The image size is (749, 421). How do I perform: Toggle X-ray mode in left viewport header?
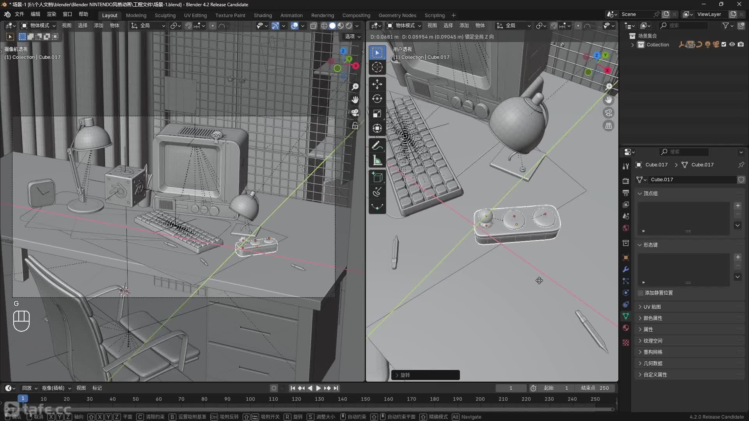pyautogui.click(x=313, y=26)
